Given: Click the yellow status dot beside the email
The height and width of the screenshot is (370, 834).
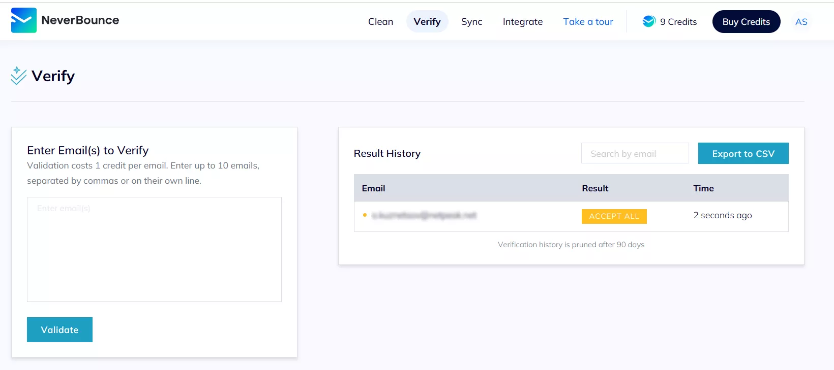Looking at the screenshot, I should [365, 215].
